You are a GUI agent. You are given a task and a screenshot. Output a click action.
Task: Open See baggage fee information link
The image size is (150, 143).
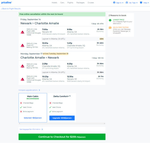pos(30,129)
